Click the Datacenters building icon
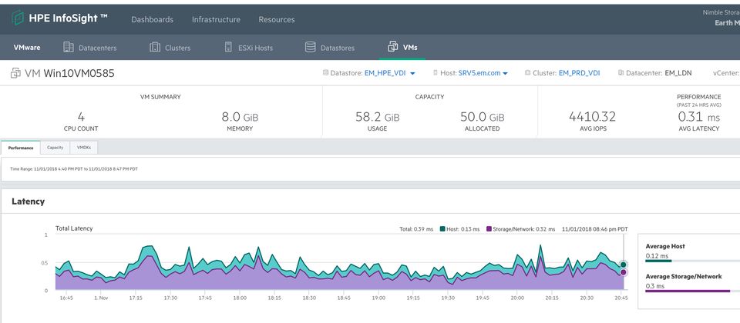Image resolution: width=740 pixels, height=323 pixels. (x=69, y=48)
